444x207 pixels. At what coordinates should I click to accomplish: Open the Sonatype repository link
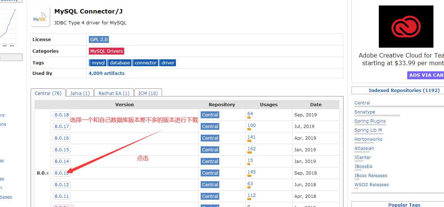pyautogui.click(x=365, y=112)
